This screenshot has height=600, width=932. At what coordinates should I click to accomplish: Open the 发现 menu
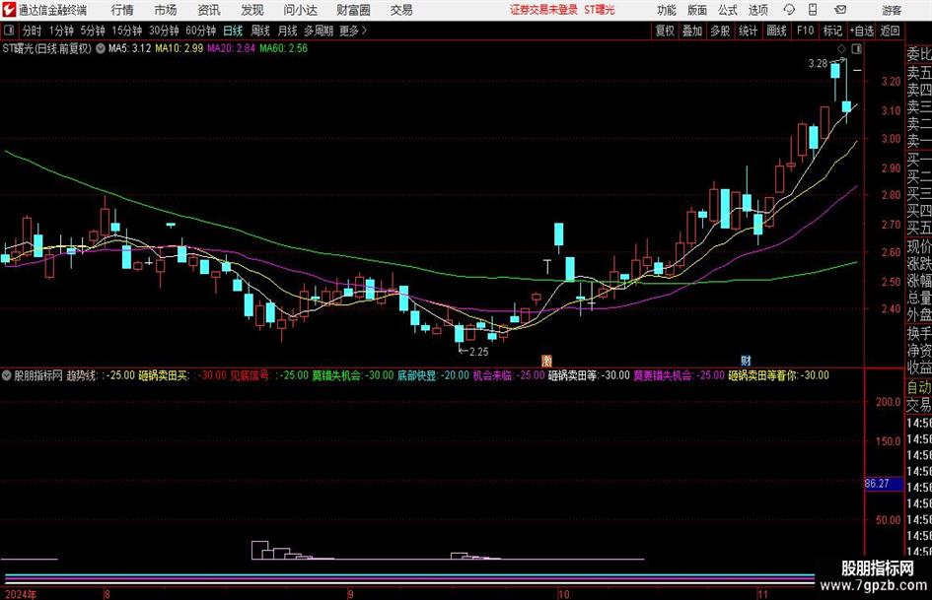coord(252,10)
